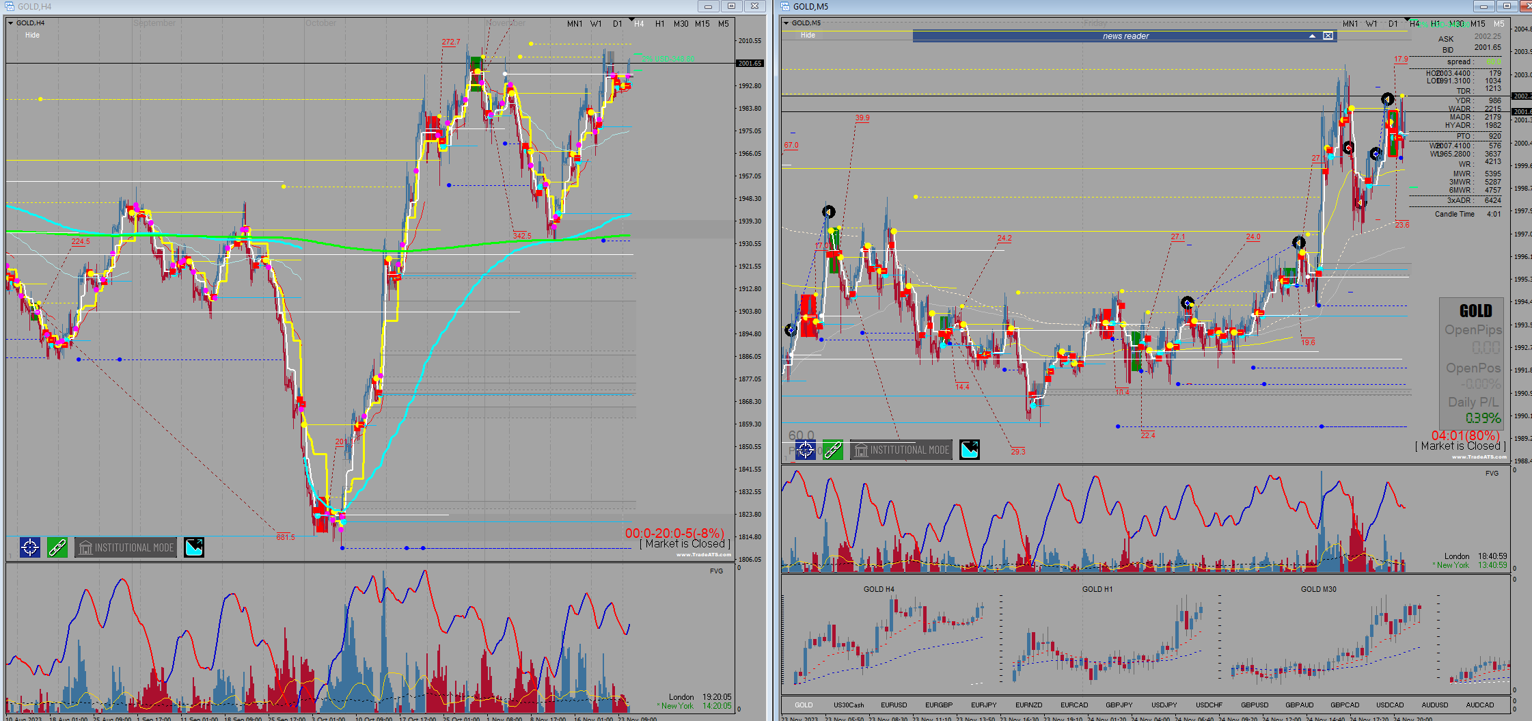The width and height of the screenshot is (1532, 721).
Task: Click Hide in the H4 chart
Action: tap(32, 35)
